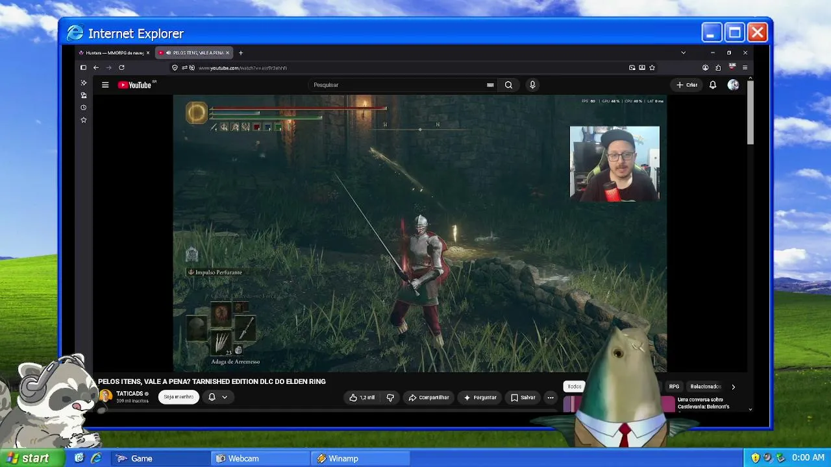Image resolution: width=831 pixels, height=467 pixels.
Task: Start voice search with the microphone icon
Action: pos(532,85)
